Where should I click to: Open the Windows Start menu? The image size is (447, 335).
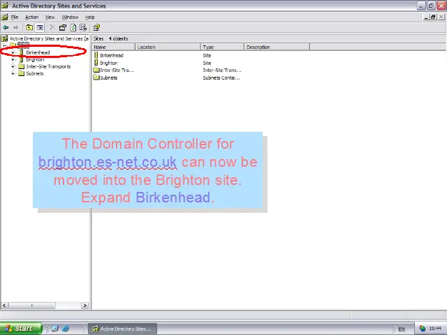(21, 329)
